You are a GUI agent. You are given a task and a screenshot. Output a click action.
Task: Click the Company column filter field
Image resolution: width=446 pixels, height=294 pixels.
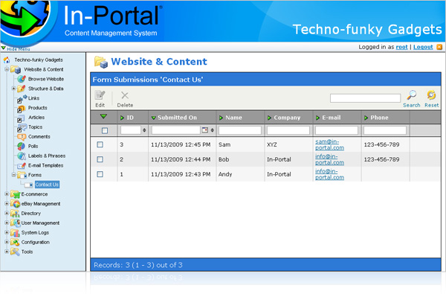coord(288,130)
